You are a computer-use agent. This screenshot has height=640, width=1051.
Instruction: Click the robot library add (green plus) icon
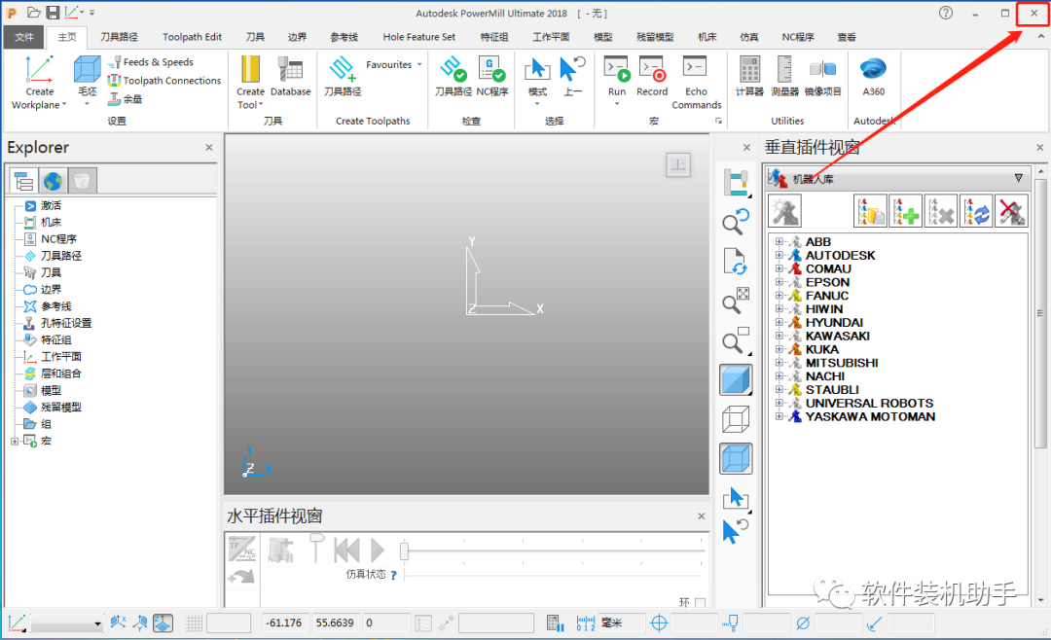click(905, 211)
